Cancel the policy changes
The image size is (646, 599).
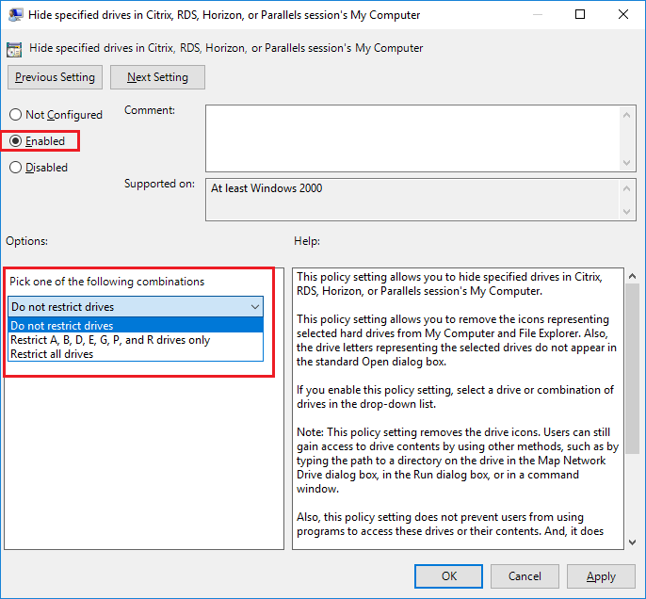(x=525, y=576)
